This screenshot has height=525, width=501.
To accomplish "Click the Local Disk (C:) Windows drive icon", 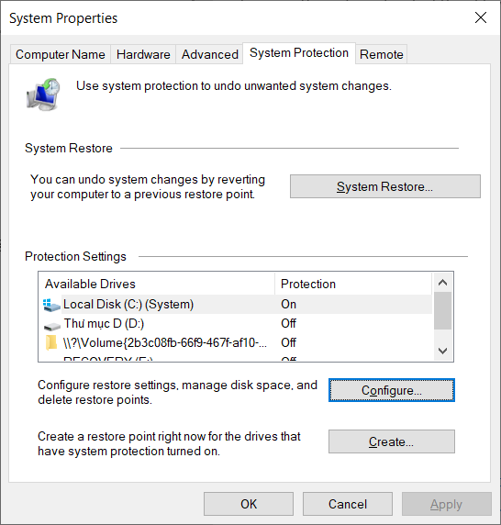I will tap(51, 305).
